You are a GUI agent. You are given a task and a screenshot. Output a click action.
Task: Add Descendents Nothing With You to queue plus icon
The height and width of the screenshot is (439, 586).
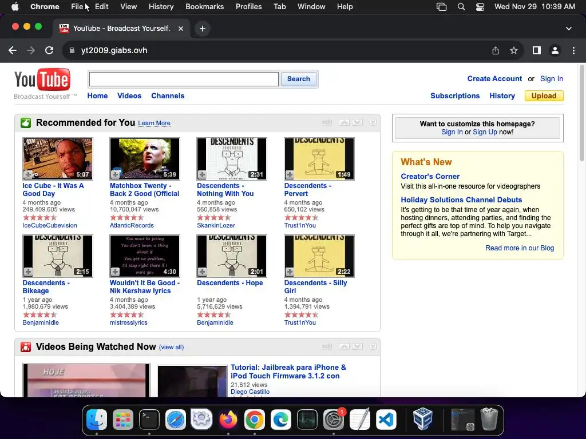coord(202,174)
